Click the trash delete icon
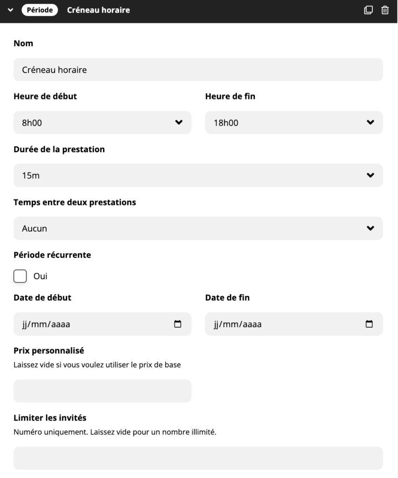Viewport: 398px width, 478px height. (385, 10)
